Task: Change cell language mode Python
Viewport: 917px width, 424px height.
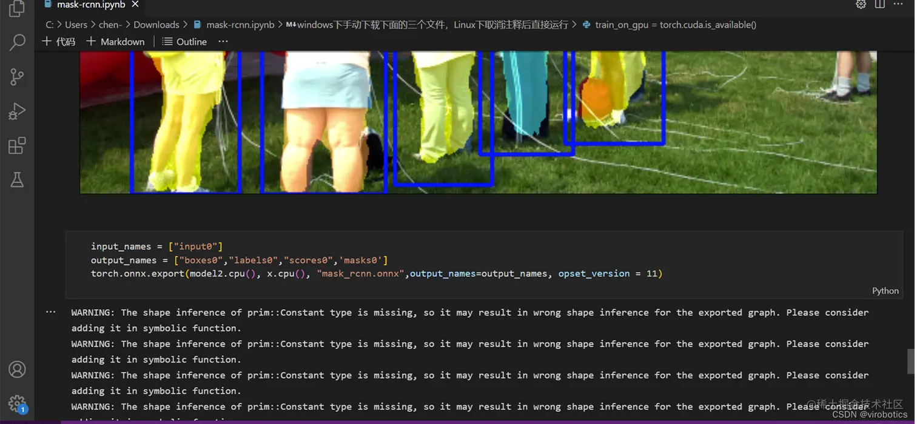Action: (885, 291)
